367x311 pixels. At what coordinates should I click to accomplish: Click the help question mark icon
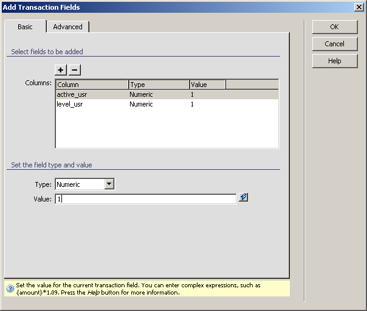pos(10,289)
